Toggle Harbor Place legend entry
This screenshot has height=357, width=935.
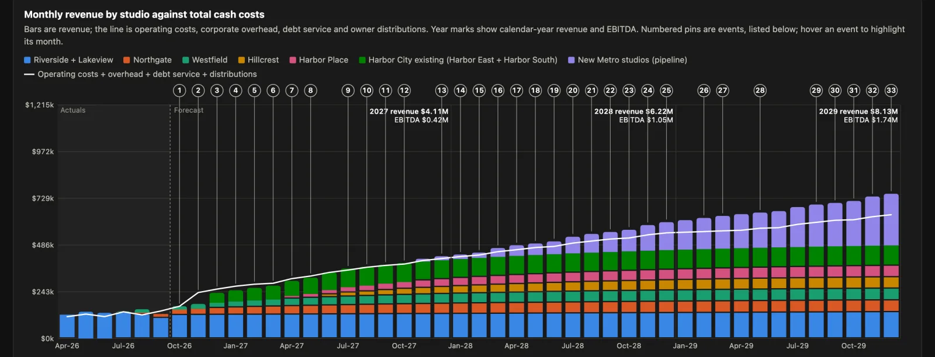(319, 60)
